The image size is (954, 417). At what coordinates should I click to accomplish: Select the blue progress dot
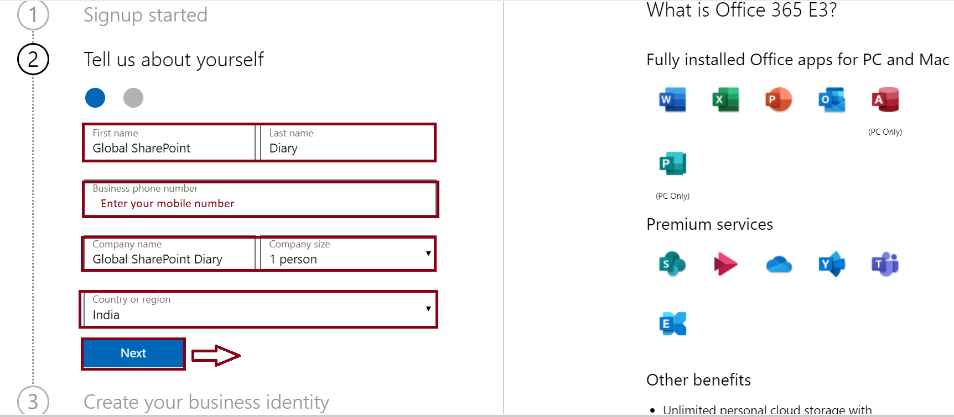95,98
